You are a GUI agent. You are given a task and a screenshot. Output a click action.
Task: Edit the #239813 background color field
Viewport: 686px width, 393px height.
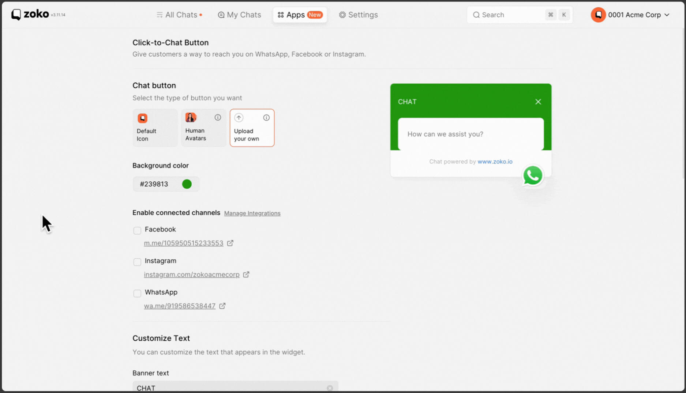tap(166, 184)
